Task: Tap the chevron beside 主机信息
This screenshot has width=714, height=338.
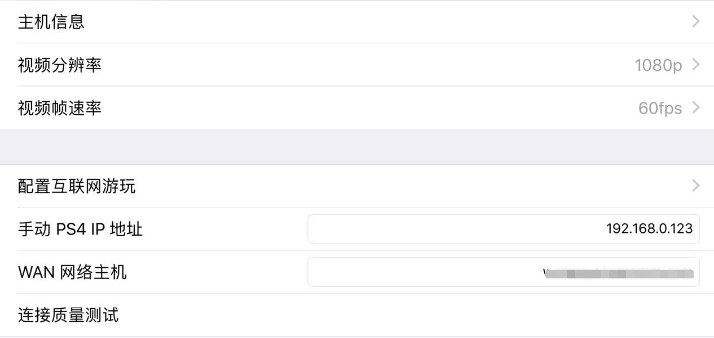Action: click(696, 21)
